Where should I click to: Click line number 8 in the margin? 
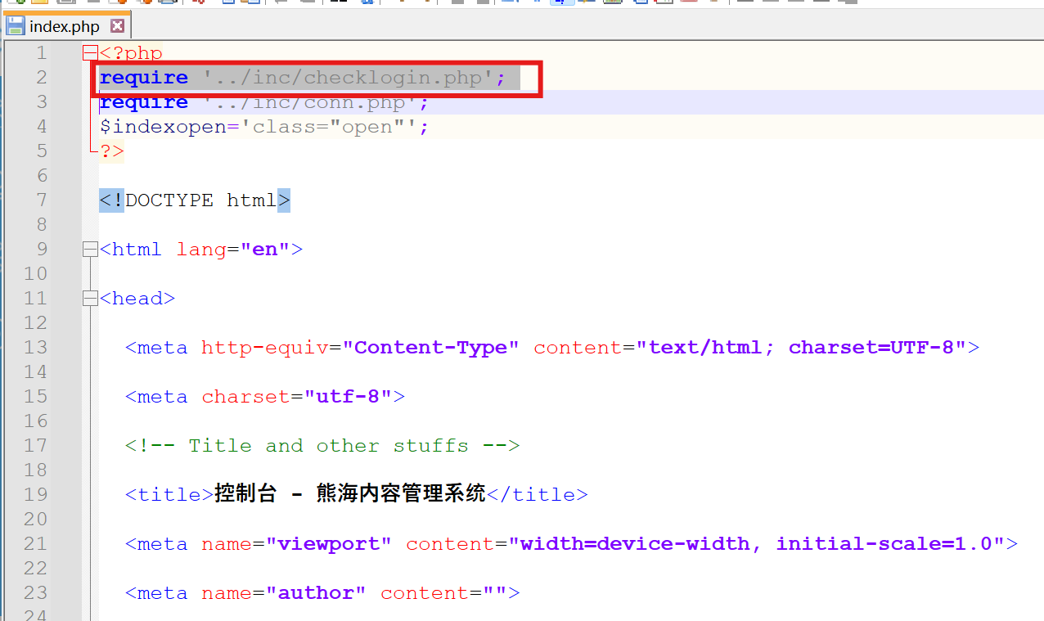point(42,225)
